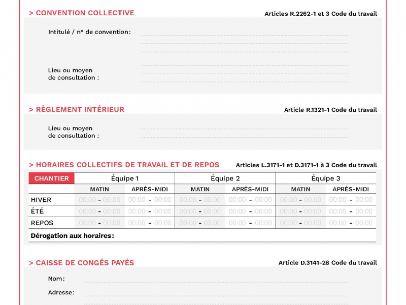Click the Dérogation aux horaires field
406x305 pixels.
click(x=244, y=236)
